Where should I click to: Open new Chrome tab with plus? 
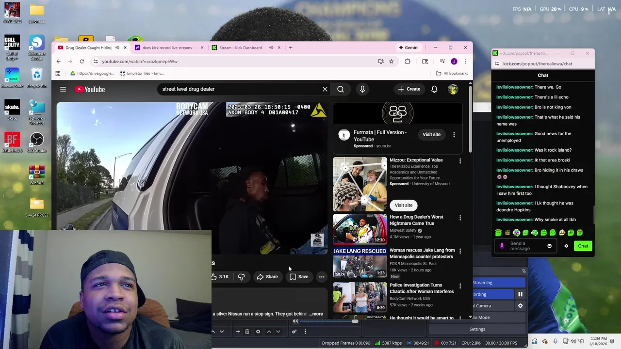tap(291, 48)
